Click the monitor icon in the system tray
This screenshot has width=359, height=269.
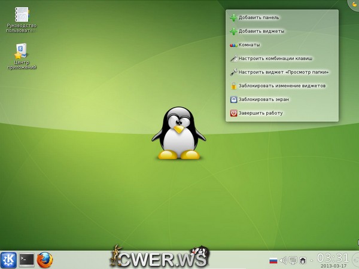tap(293, 260)
